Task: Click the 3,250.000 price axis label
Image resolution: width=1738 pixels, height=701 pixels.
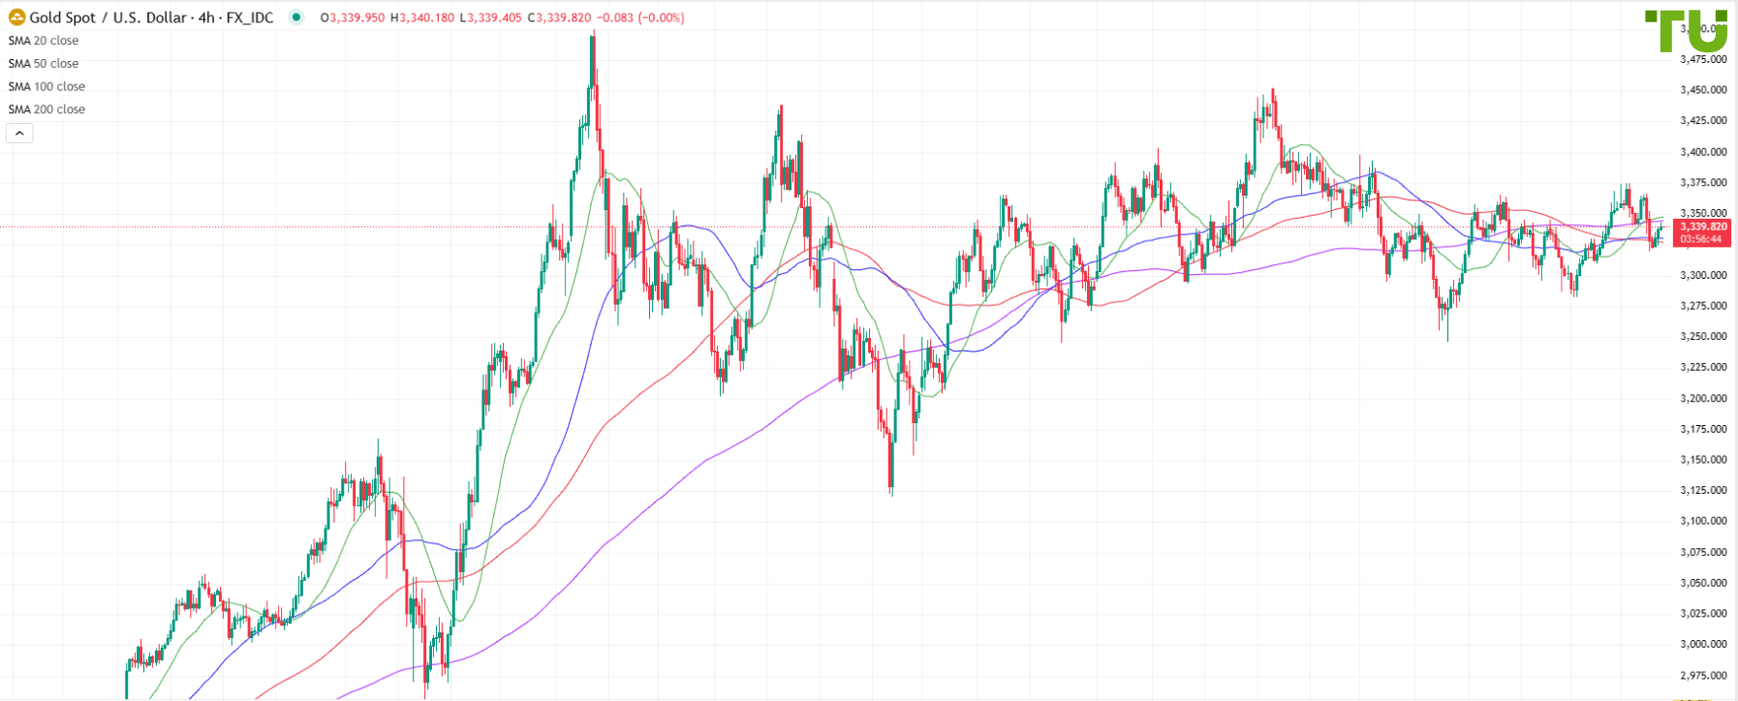Action: 1703,337
